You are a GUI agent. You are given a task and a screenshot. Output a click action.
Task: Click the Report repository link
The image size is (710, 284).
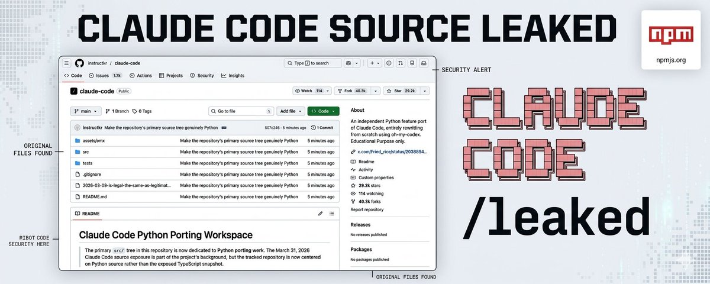367,209
